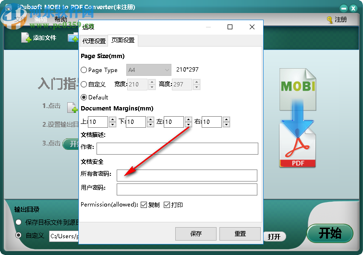363x255 pixels.
Task: Decrease the 高度 height value
Action: (196, 87)
